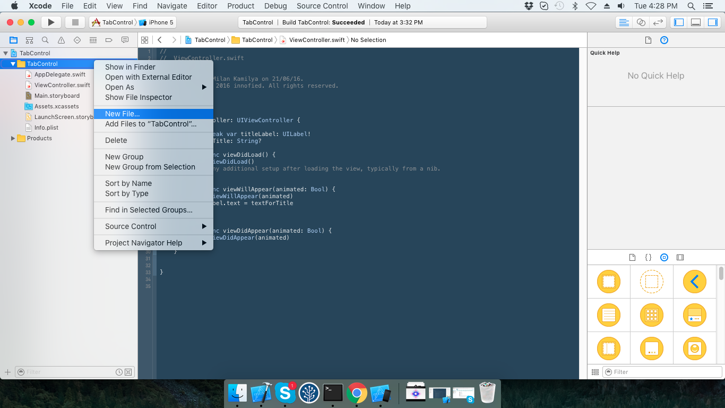The height and width of the screenshot is (408, 725).
Task: Open the iPhone 5 destination selector
Action: point(156,22)
